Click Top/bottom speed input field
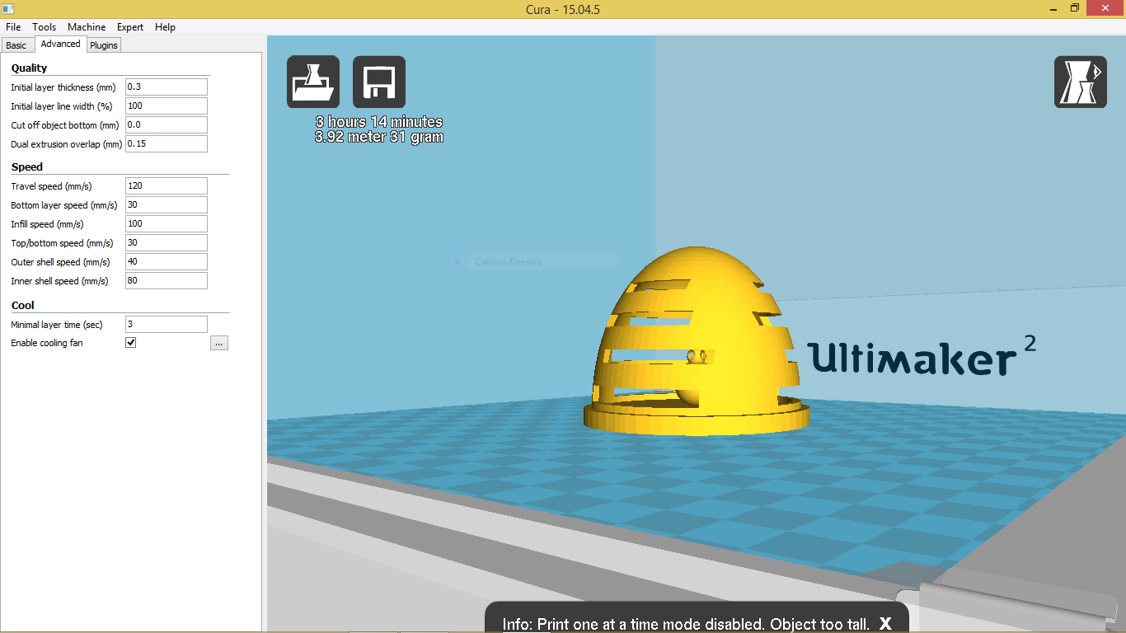This screenshot has width=1126, height=633. coord(167,243)
